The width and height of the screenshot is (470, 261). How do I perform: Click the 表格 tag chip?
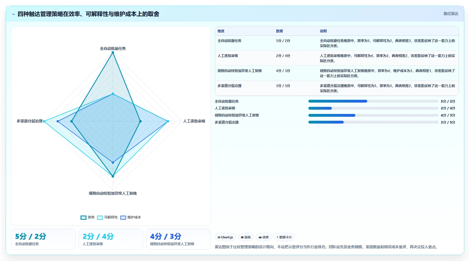(x=246, y=237)
